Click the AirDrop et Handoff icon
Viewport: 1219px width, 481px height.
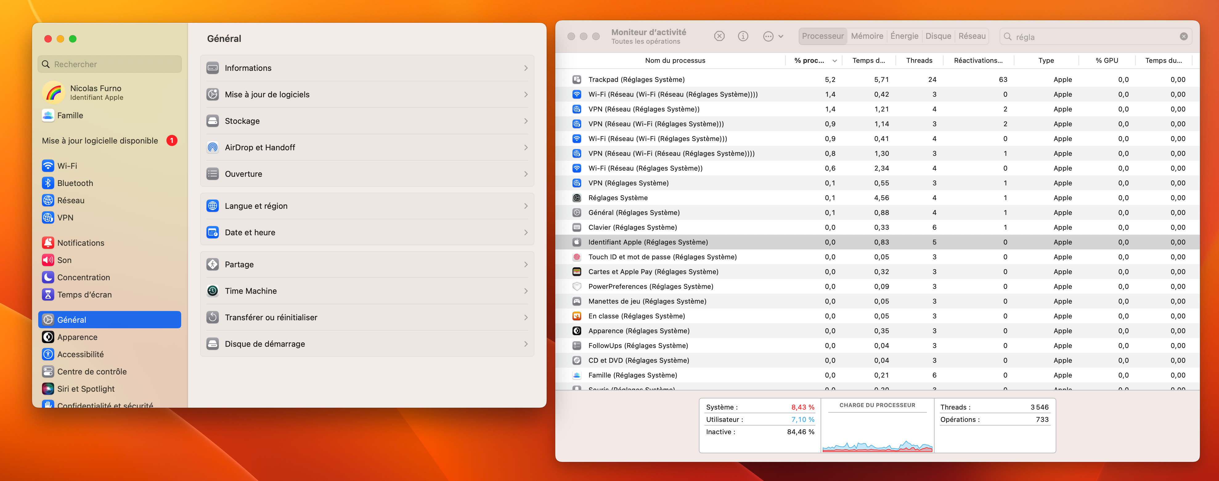pos(213,147)
